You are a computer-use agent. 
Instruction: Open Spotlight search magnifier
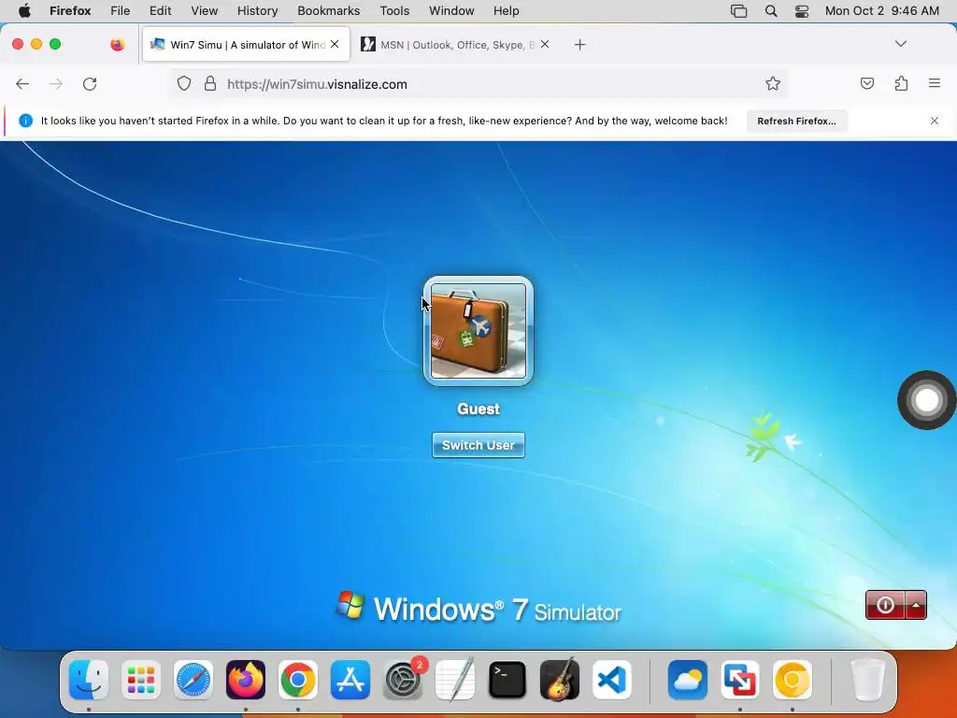(x=771, y=11)
